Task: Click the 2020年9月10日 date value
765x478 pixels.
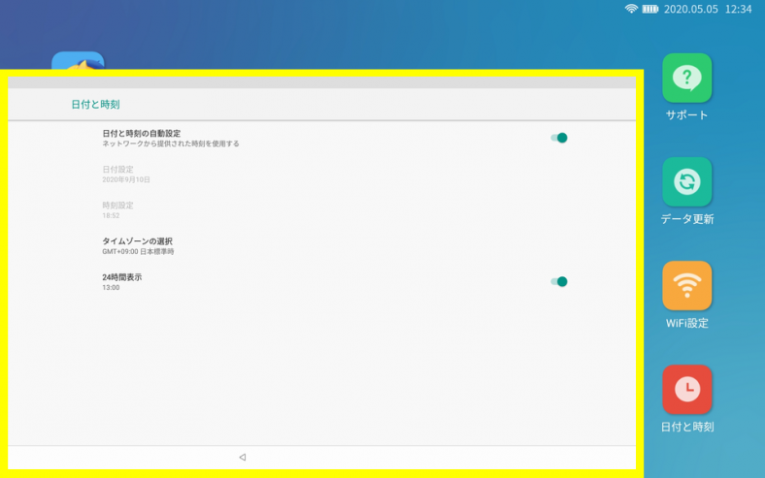Action: point(126,179)
